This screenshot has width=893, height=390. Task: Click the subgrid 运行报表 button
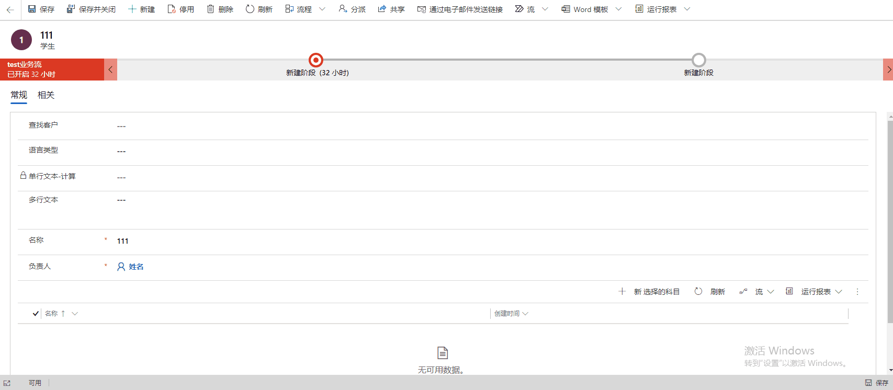pyautogui.click(x=808, y=292)
